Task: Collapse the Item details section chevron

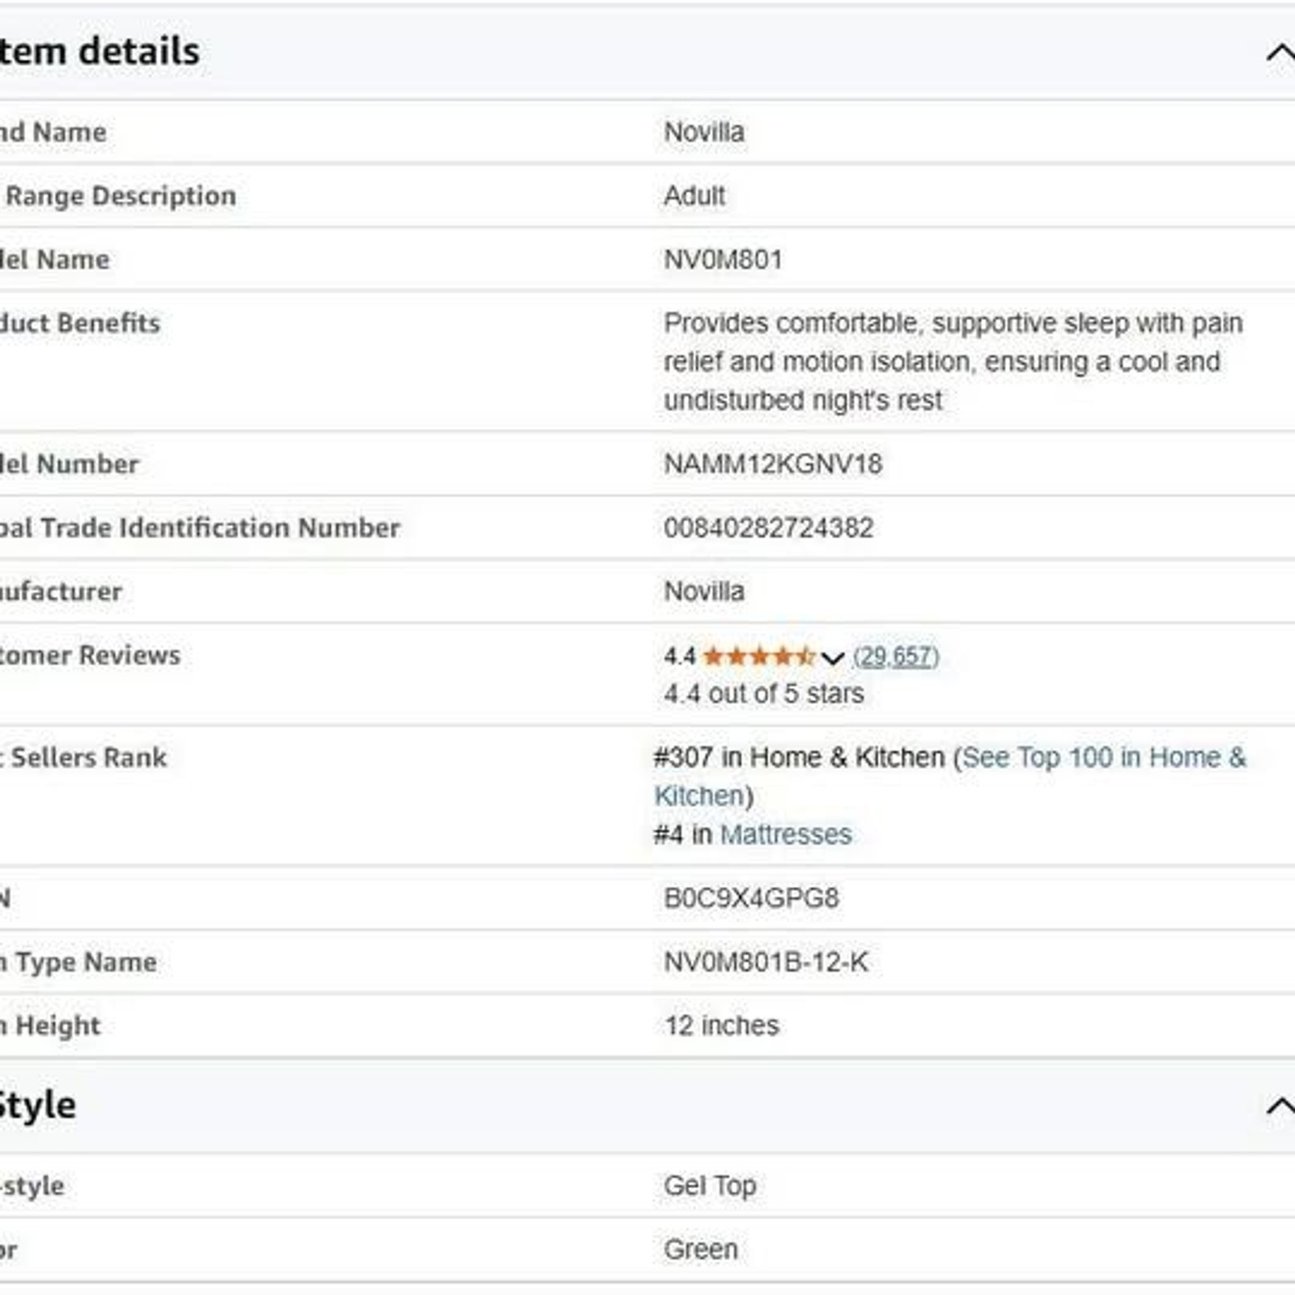Action: point(1280,53)
